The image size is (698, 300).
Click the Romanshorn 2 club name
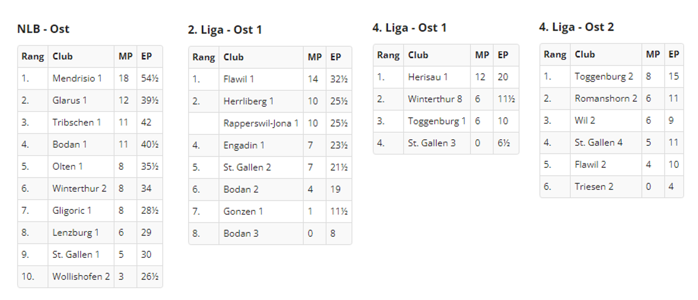coord(606,98)
